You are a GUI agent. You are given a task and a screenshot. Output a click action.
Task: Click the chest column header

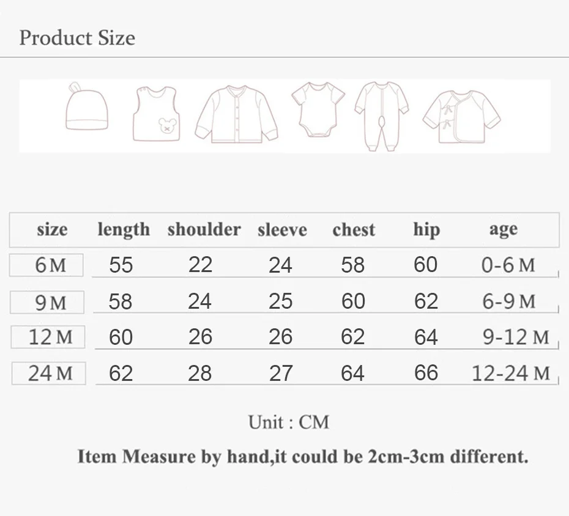[354, 230]
